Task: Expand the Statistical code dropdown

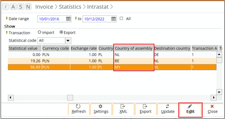Action: pos(68,41)
